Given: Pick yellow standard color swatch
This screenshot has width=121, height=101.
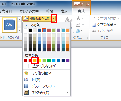Looking at the screenshot, I should pos(40,60).
